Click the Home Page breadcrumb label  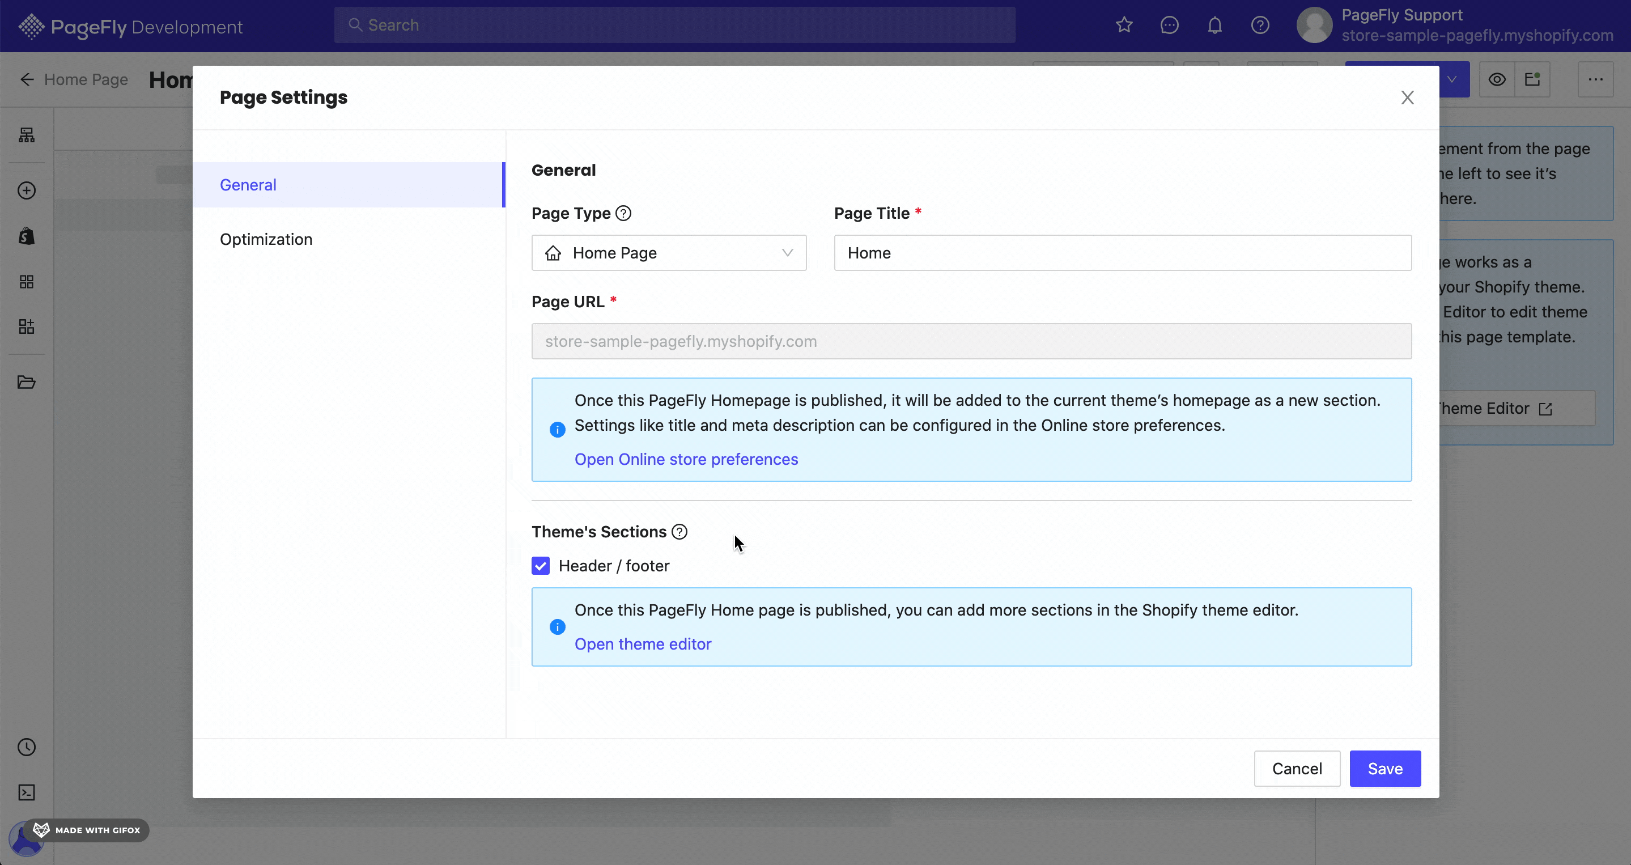pyautogui.click(x=86, y=80)
